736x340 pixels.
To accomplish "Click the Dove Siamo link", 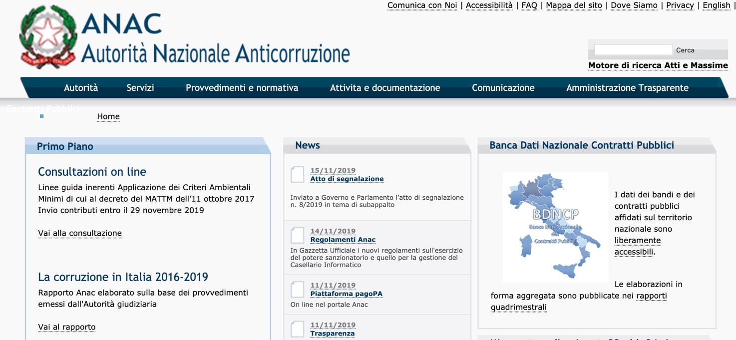I will pos(634,5).
